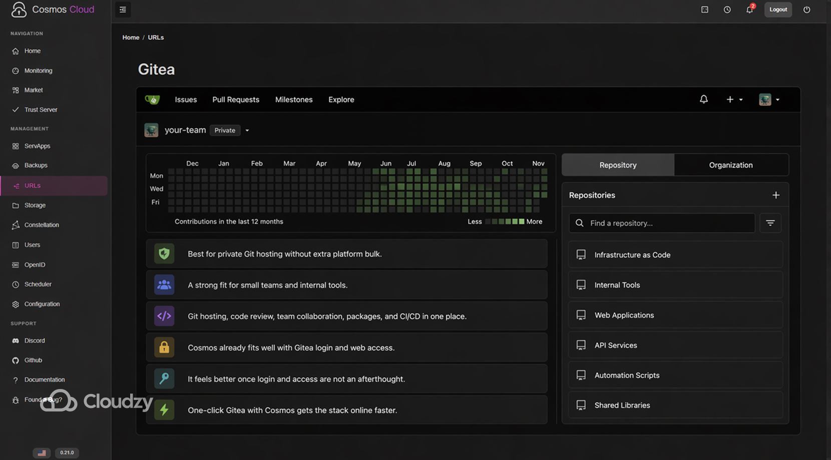The width and height of the screenshot is (831, 460).
Task: Select the Pull Requests menu item
Action: (x=236, y=99)
